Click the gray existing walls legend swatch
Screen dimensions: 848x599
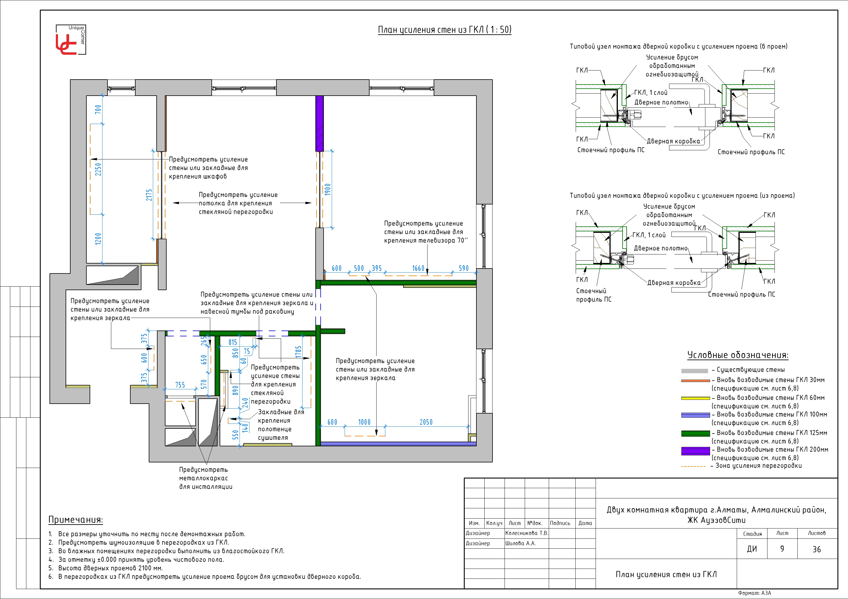(x=694, y=371)
